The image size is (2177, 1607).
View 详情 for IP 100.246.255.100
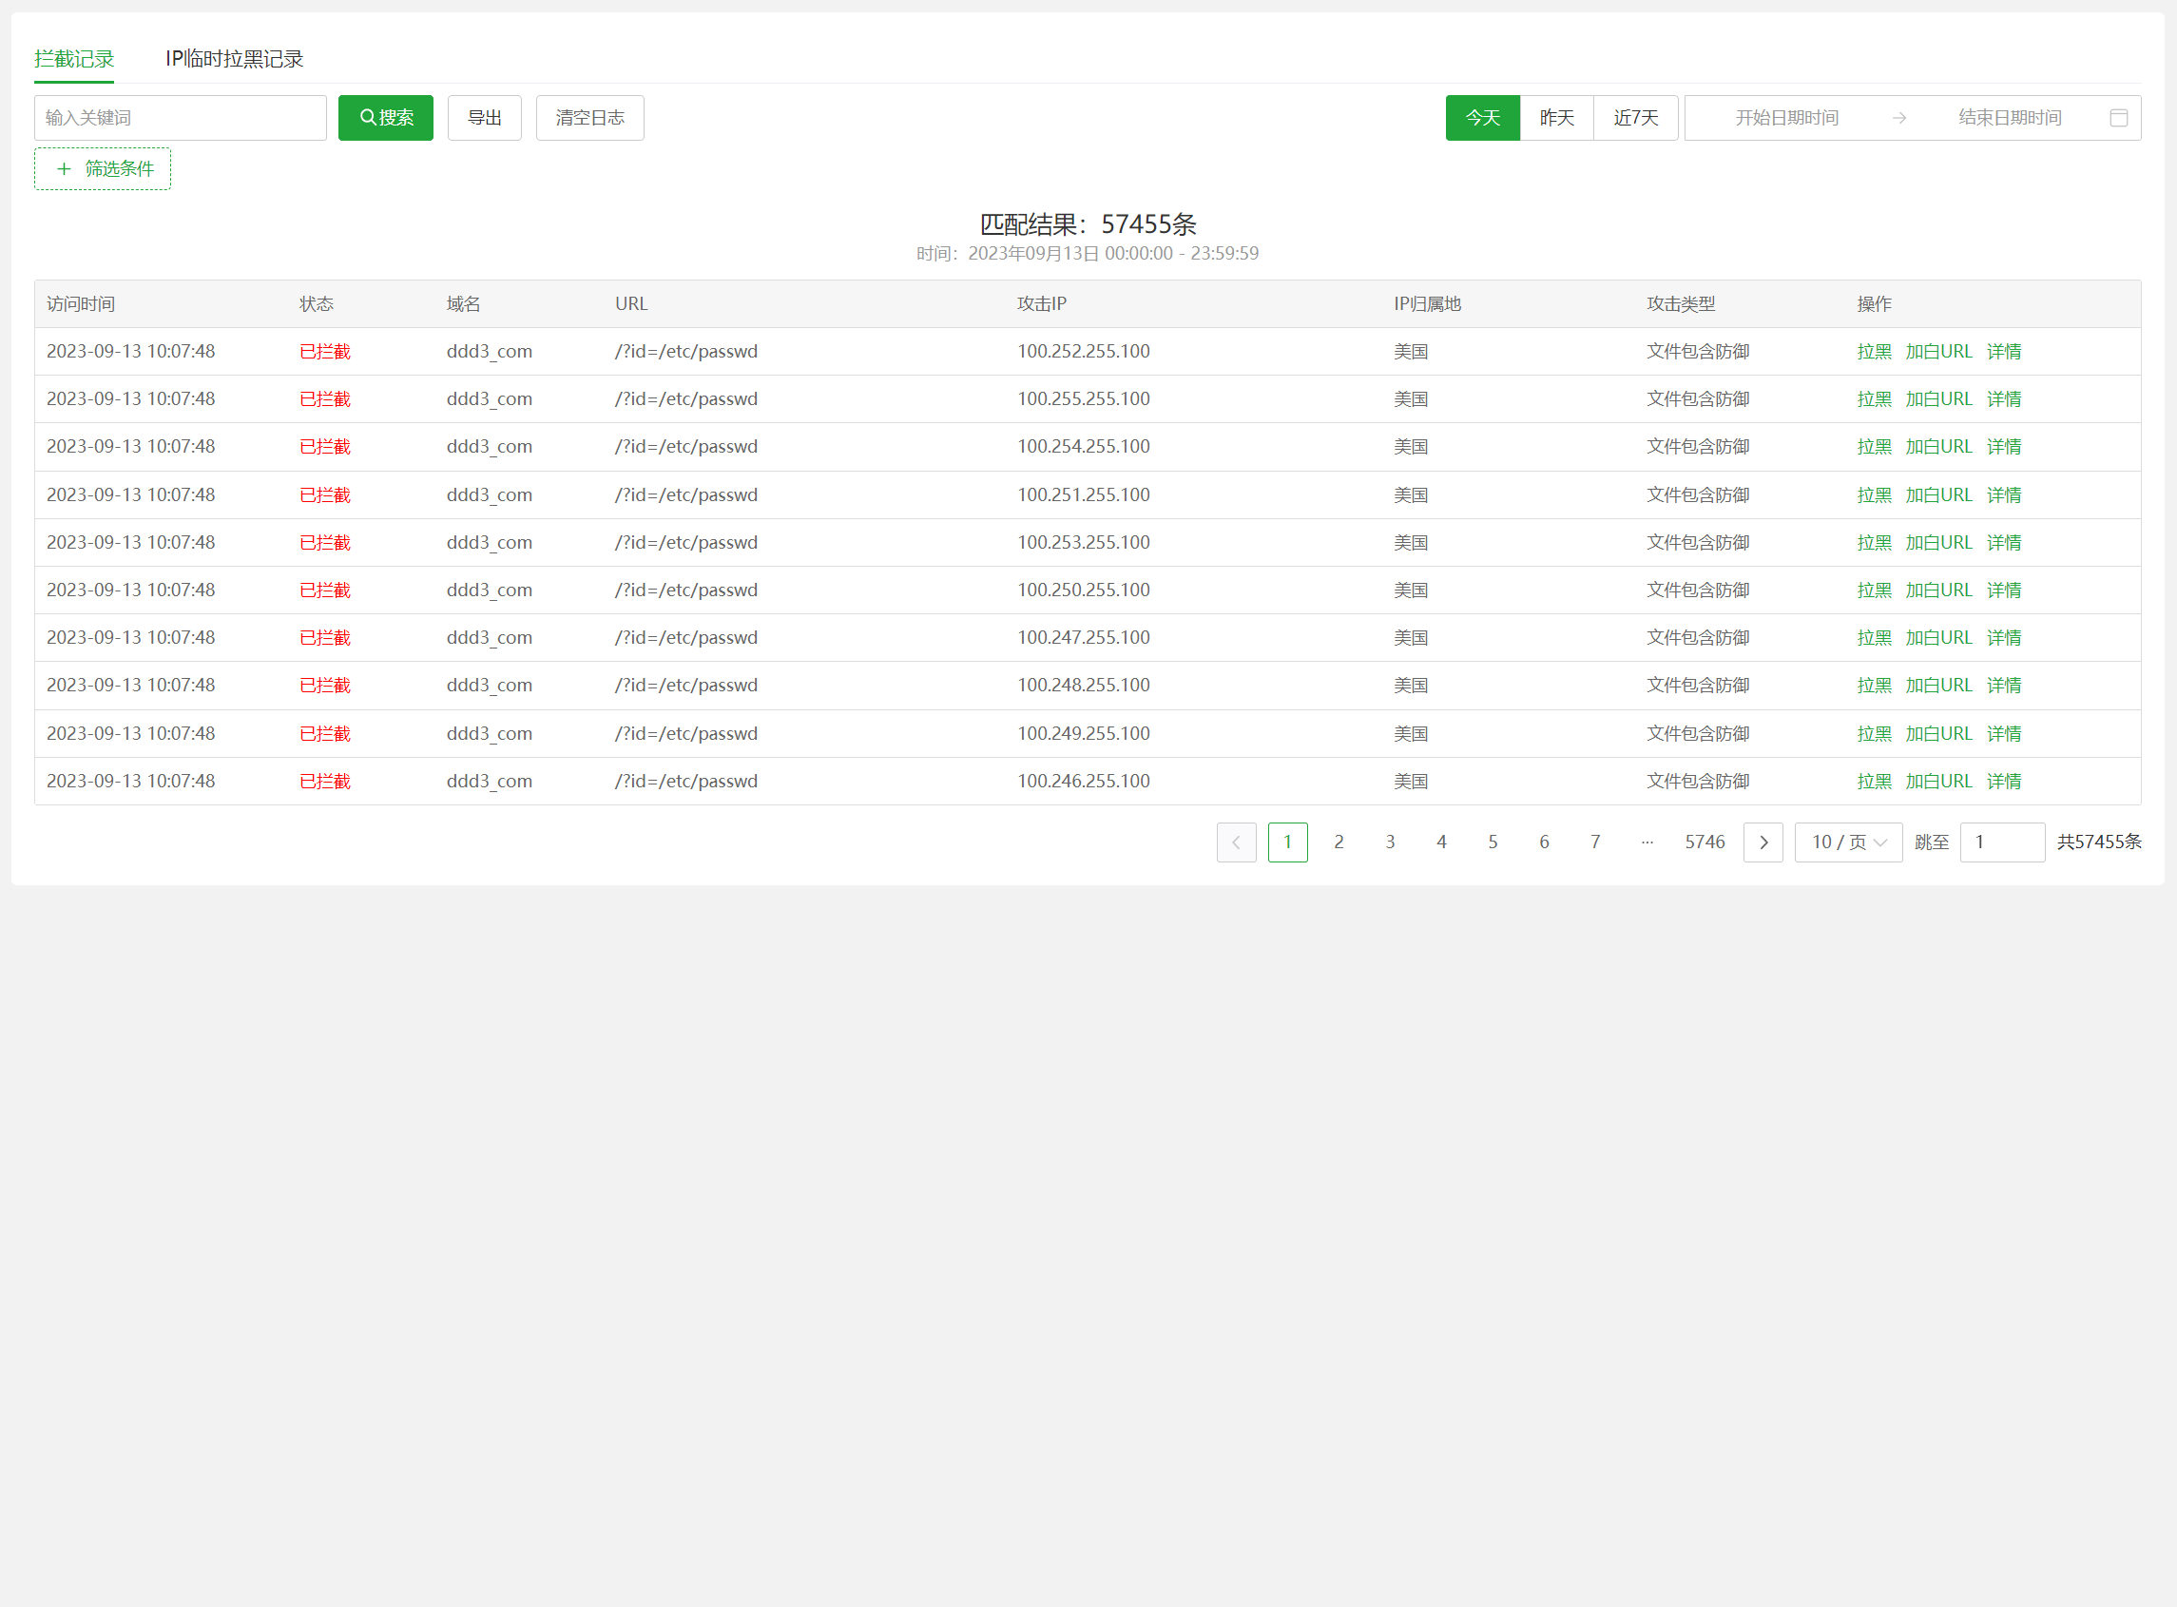pos(2003,782)
